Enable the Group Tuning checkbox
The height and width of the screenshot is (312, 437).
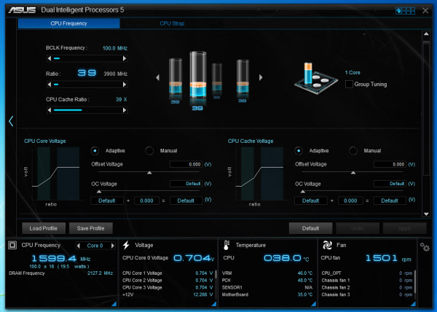click(x=349, y=85)
